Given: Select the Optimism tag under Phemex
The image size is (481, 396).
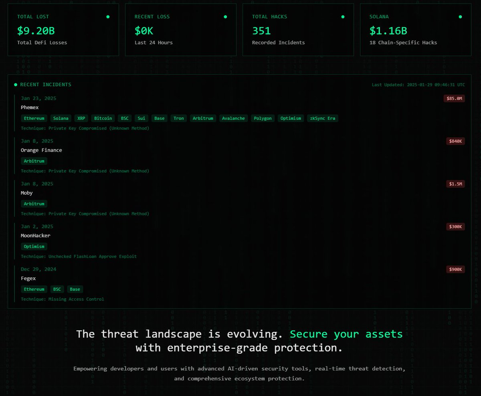Looking at the screenshot, I should point(291,118).
